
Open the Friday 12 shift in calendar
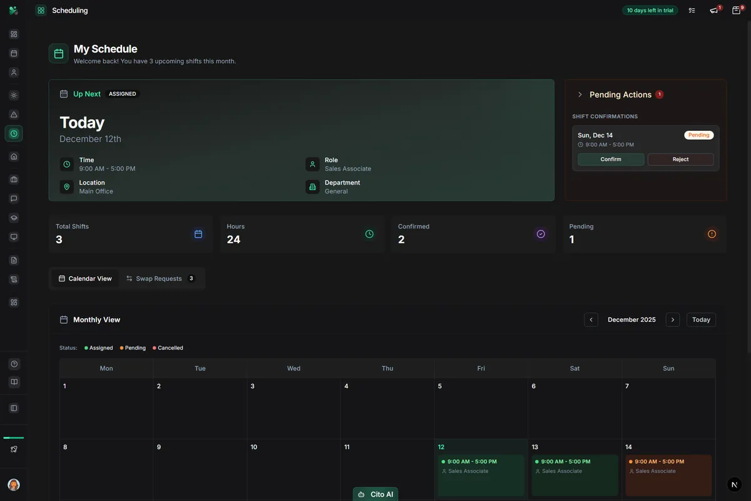pyautogui.click(x=481, y=475)
